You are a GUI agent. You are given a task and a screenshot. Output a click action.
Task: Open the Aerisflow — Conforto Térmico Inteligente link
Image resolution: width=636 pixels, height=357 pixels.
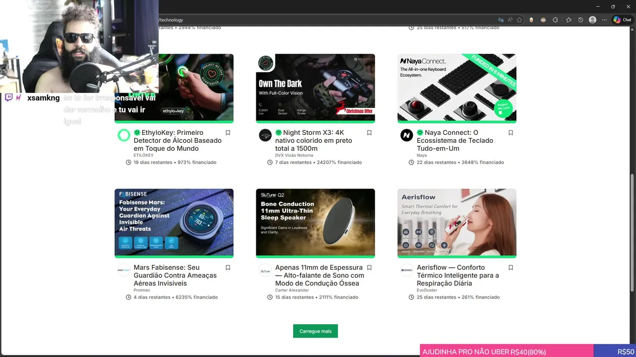[458, 276]
